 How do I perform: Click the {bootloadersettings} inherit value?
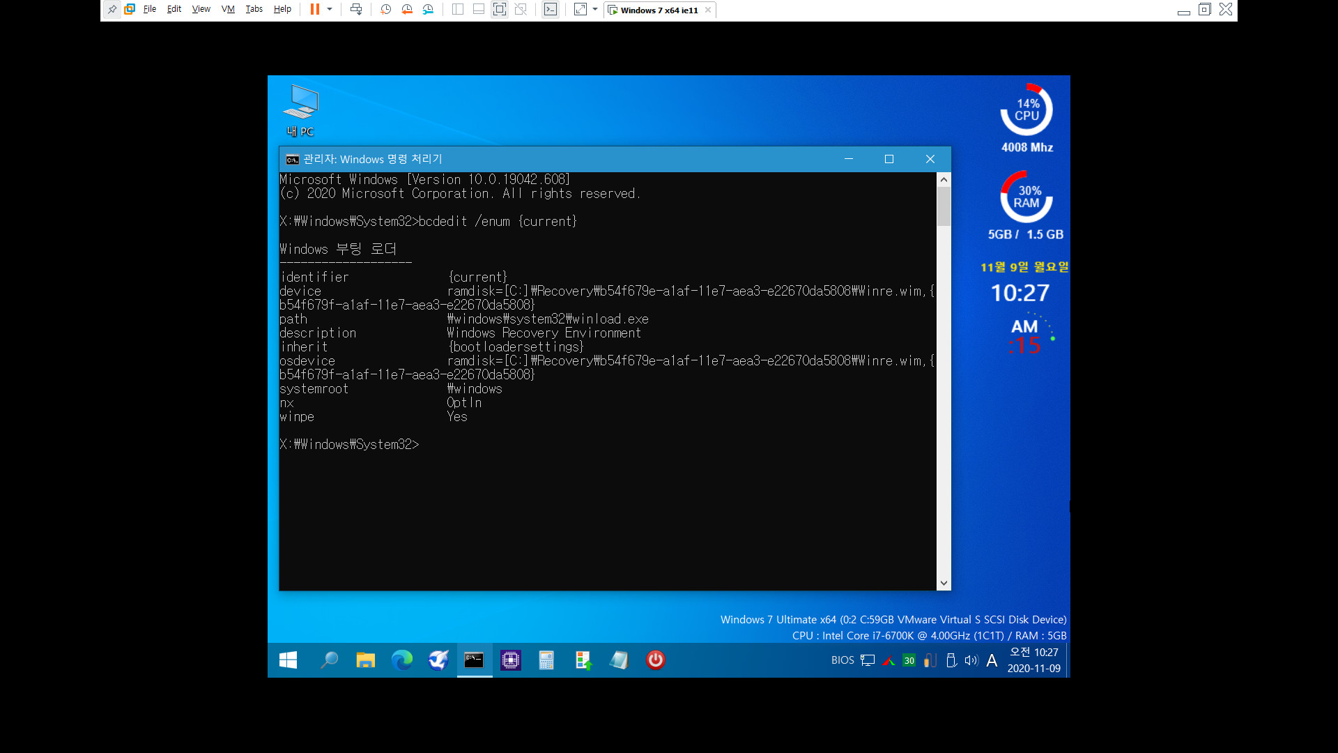[516, 347]
